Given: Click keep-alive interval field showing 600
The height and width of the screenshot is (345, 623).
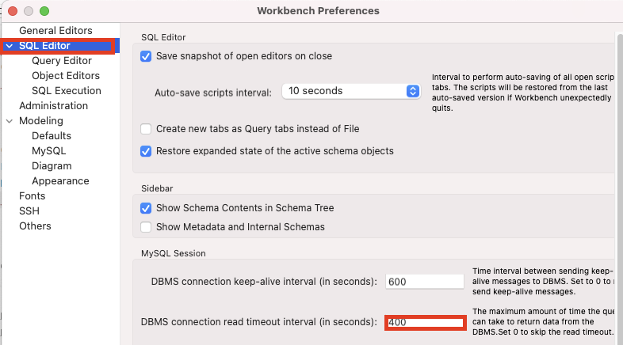Looking at the screenshot, I should coord(424,282).
